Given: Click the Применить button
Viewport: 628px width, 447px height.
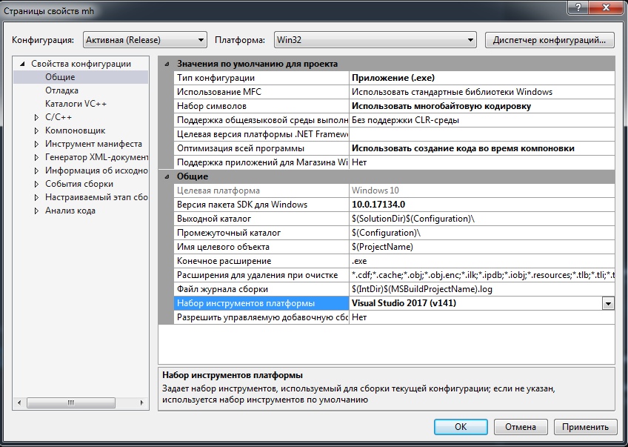Looking at the screenshot, I should click(x=584, y=427).
